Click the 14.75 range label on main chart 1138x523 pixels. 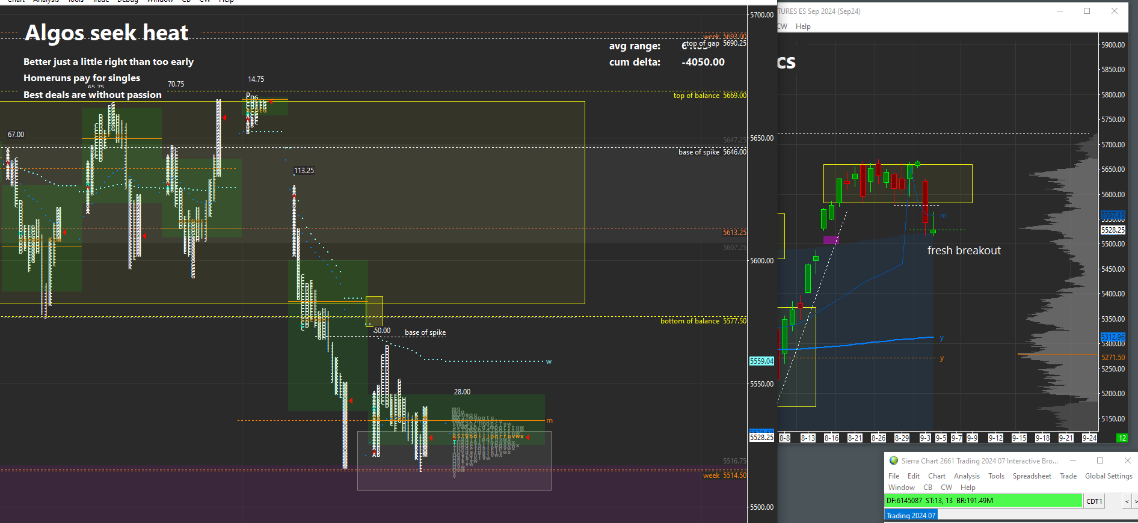pyautogui.click(x=256, y=79)
